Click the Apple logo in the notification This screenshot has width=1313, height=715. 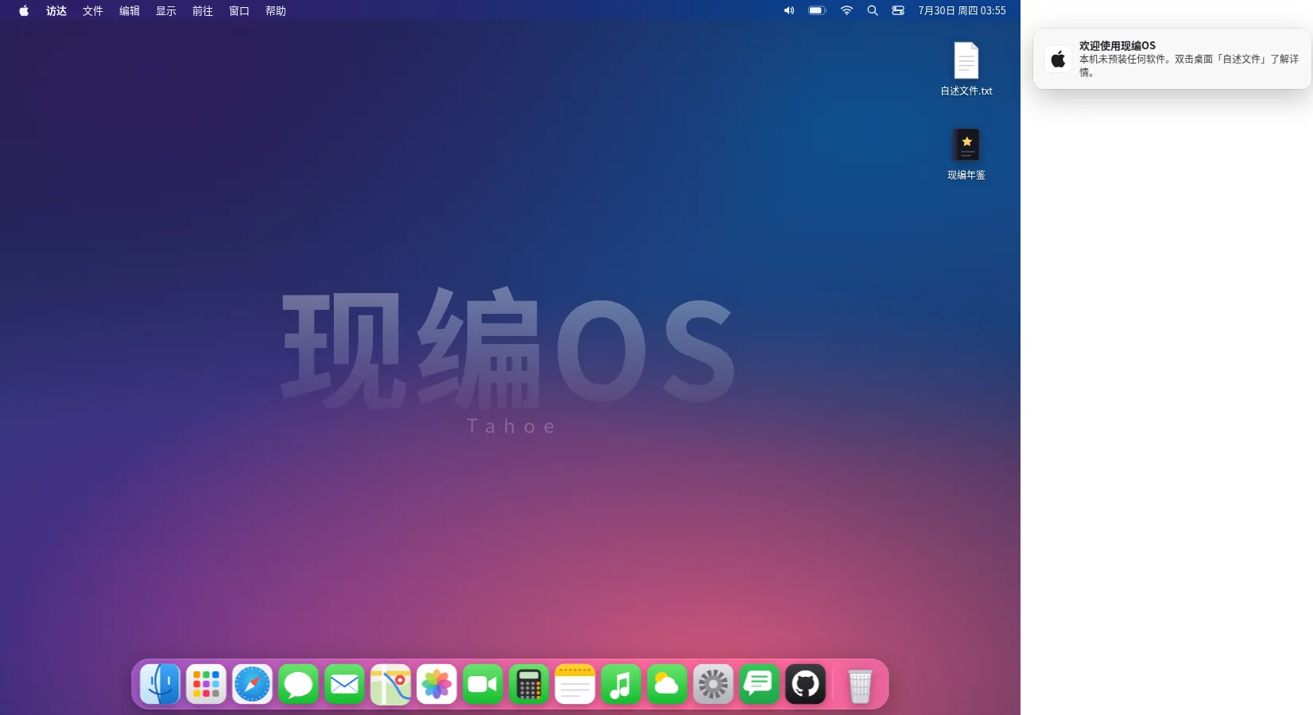coord(1058,59)
